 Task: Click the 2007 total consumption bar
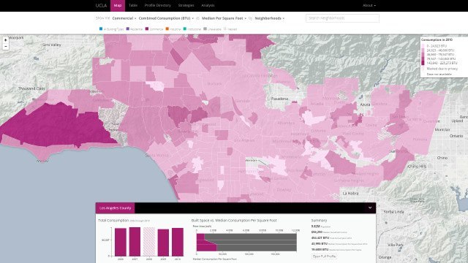click(135, 242)
